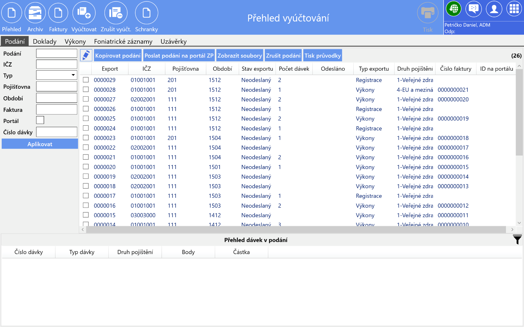Select invoice number 0000000021
524x327 pixels.
tap(453, 90)
